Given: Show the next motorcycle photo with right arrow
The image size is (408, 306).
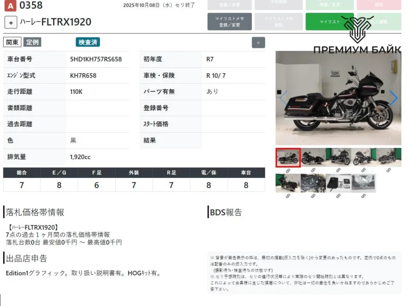Looking at the screenshot, I should point(393,98).
